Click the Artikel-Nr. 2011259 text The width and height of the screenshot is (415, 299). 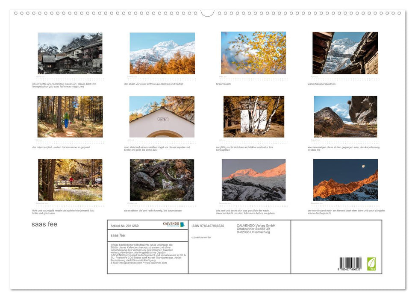[125, 226]
